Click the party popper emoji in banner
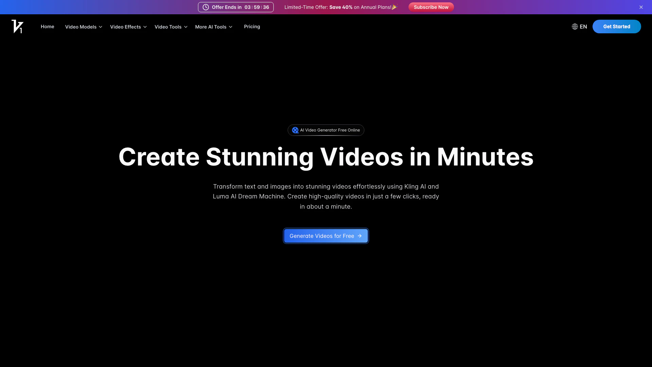Image resolution: width=652 pixels, height=367 pixels. pos(394,7)
